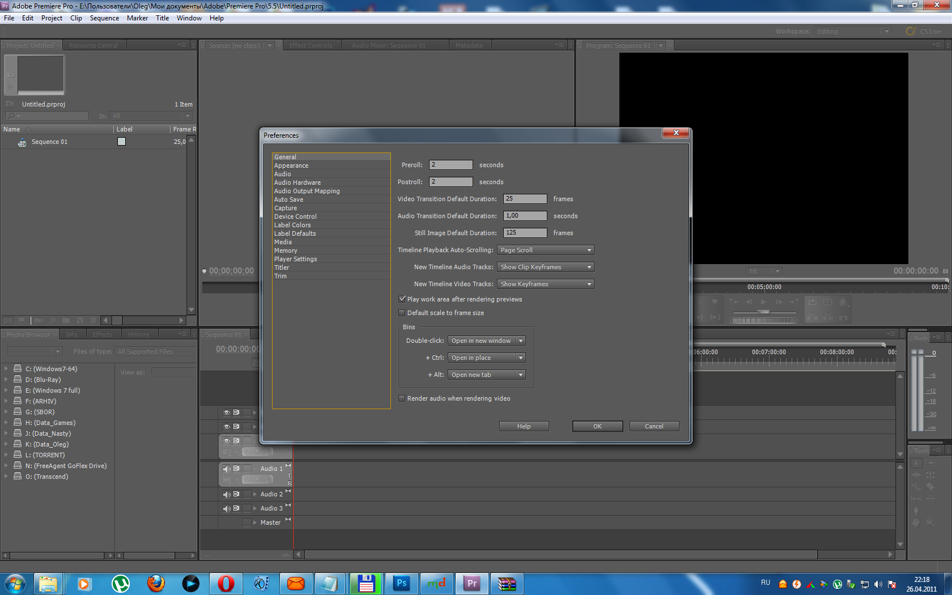The width and height of the screenshot is (952, 595).
Task: Select Memory in Preferences list
Action: (x=331, y=250)
